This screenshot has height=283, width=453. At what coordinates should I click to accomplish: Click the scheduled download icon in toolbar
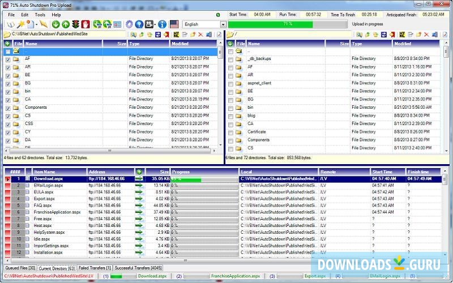(97, 24)
